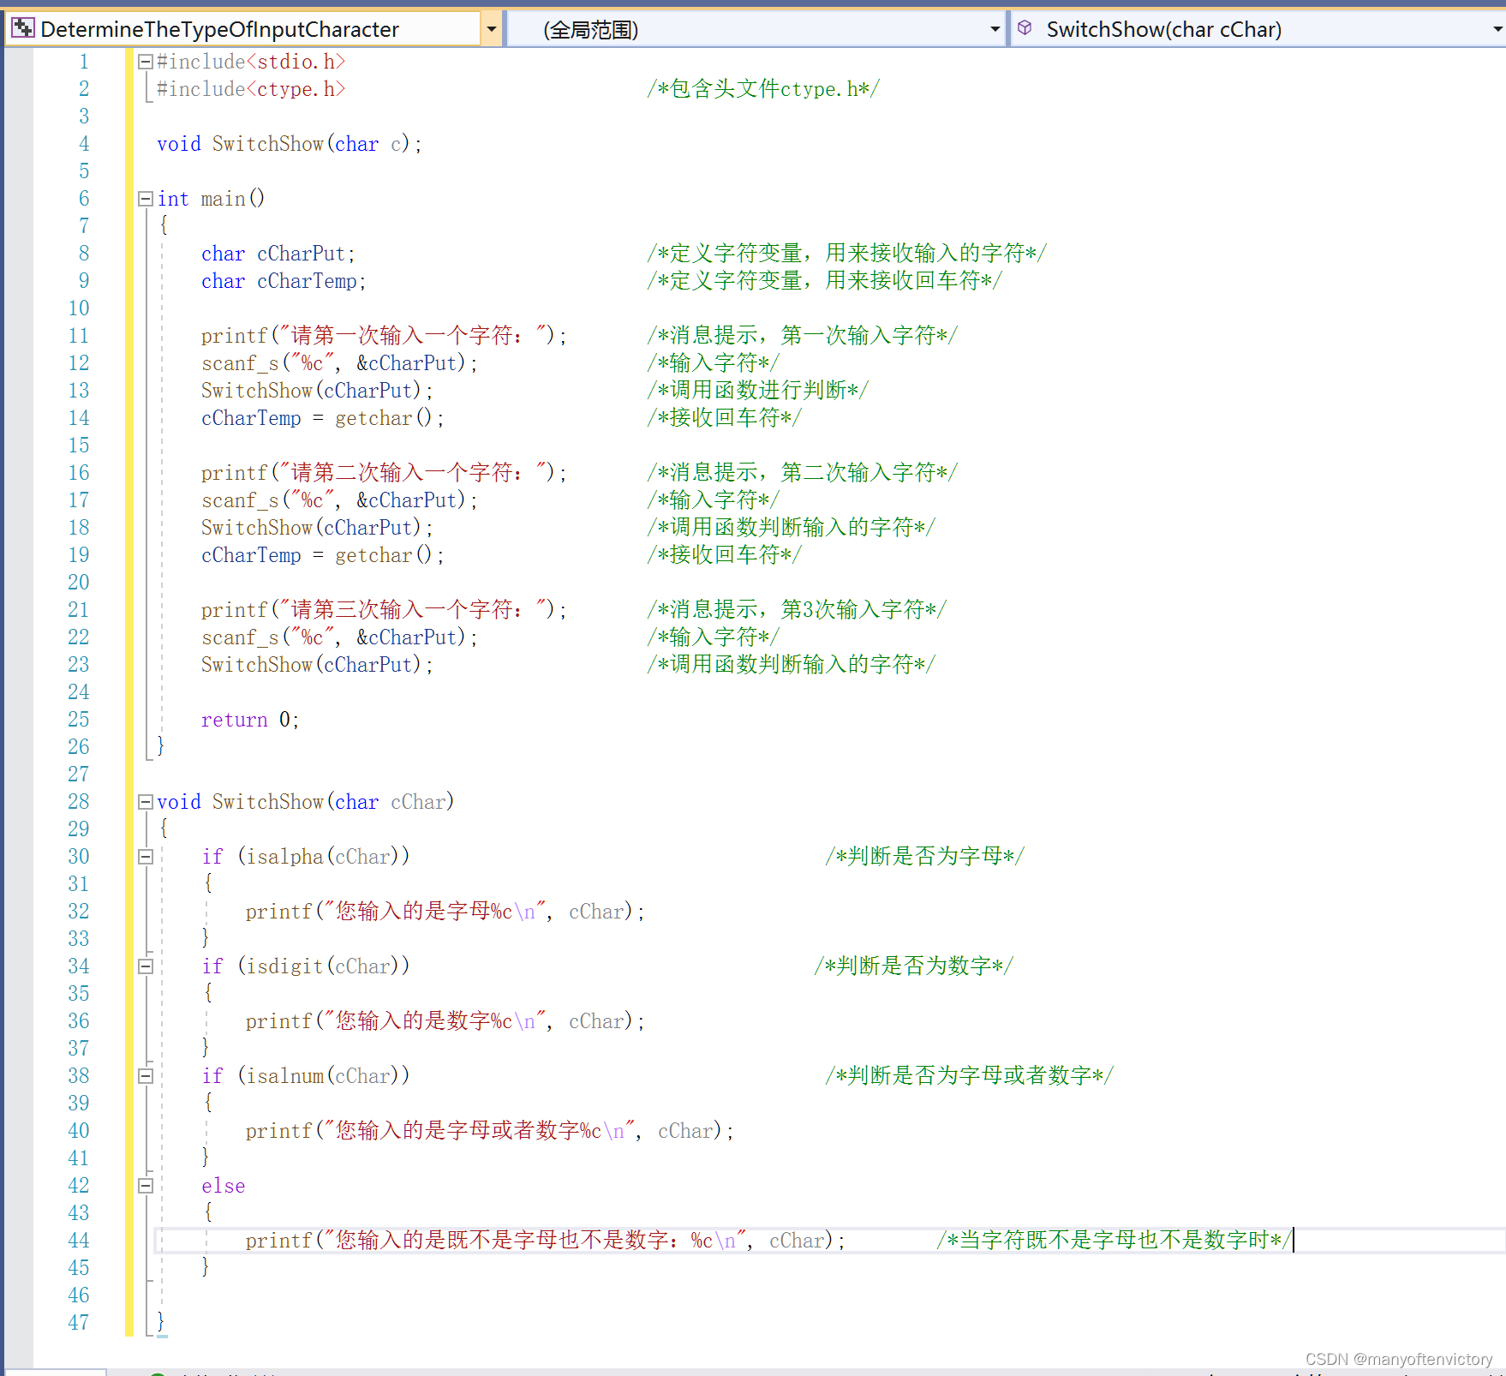Collapse the isalpha if block

point(146,857)
